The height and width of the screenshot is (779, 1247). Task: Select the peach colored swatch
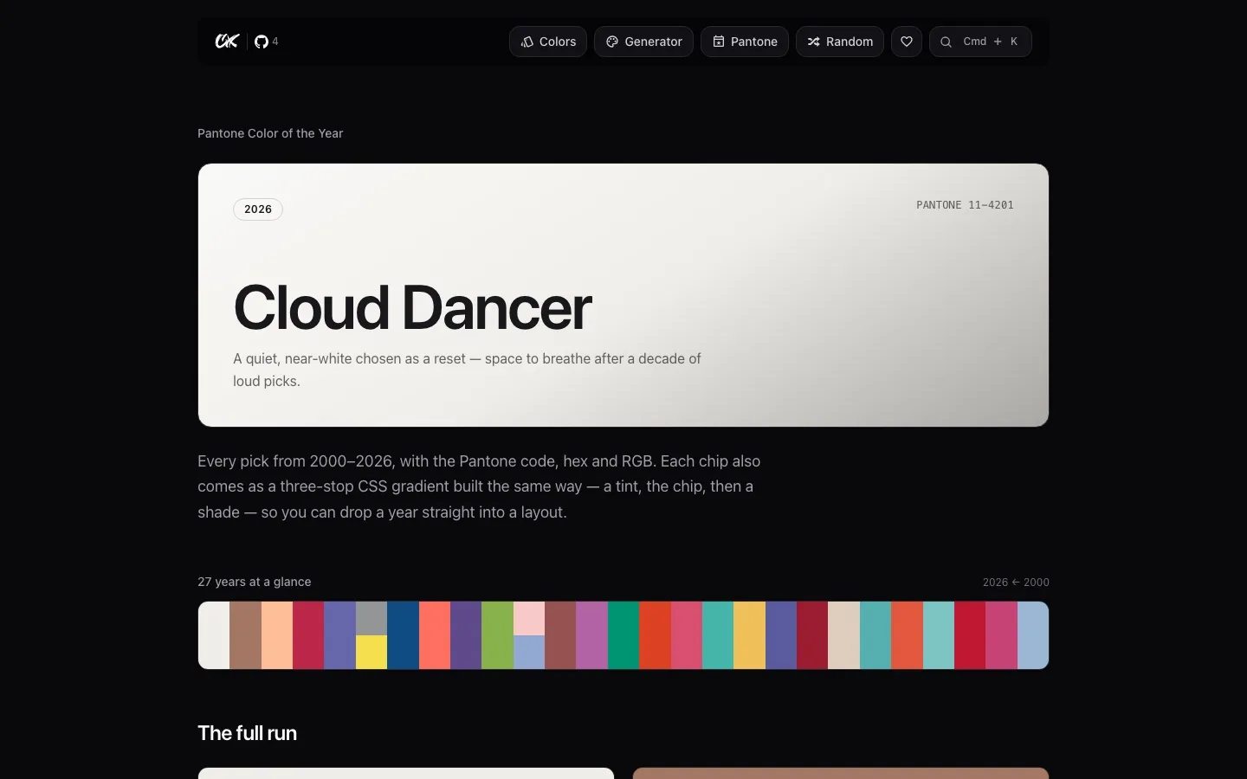click(x=277, y=635)
